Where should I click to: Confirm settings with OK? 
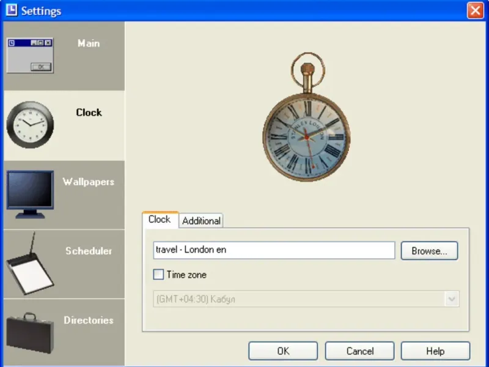pyautogui.click(x=283, y=350)
